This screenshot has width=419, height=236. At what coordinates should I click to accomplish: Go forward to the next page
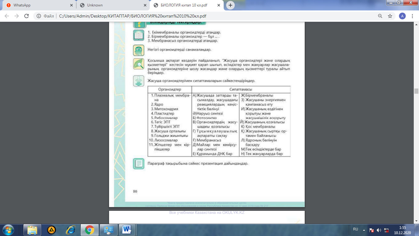pyautogui.click(x=17, y=16)
